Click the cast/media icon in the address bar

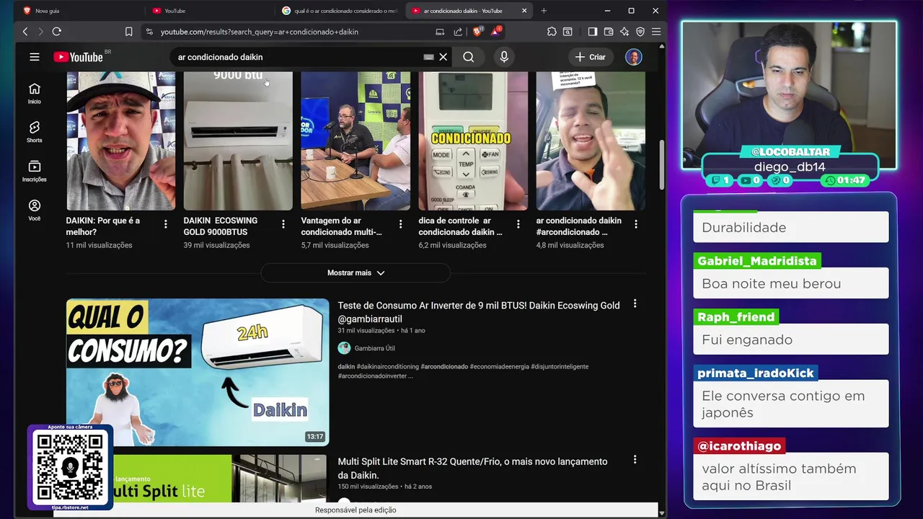click(x=440, y=32)
